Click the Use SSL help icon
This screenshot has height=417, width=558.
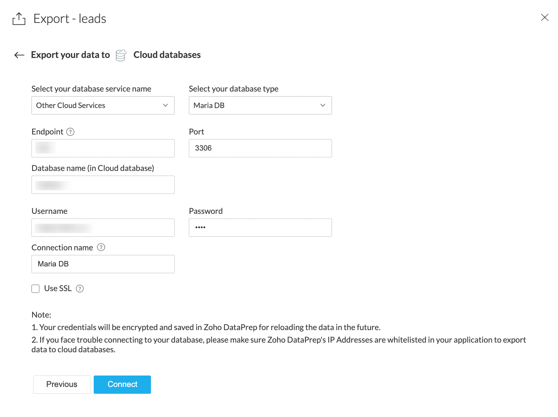tap(80, 289)
